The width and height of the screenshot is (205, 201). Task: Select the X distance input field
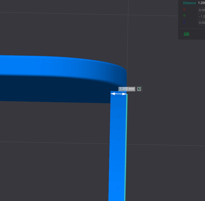[x=201, y=10]
